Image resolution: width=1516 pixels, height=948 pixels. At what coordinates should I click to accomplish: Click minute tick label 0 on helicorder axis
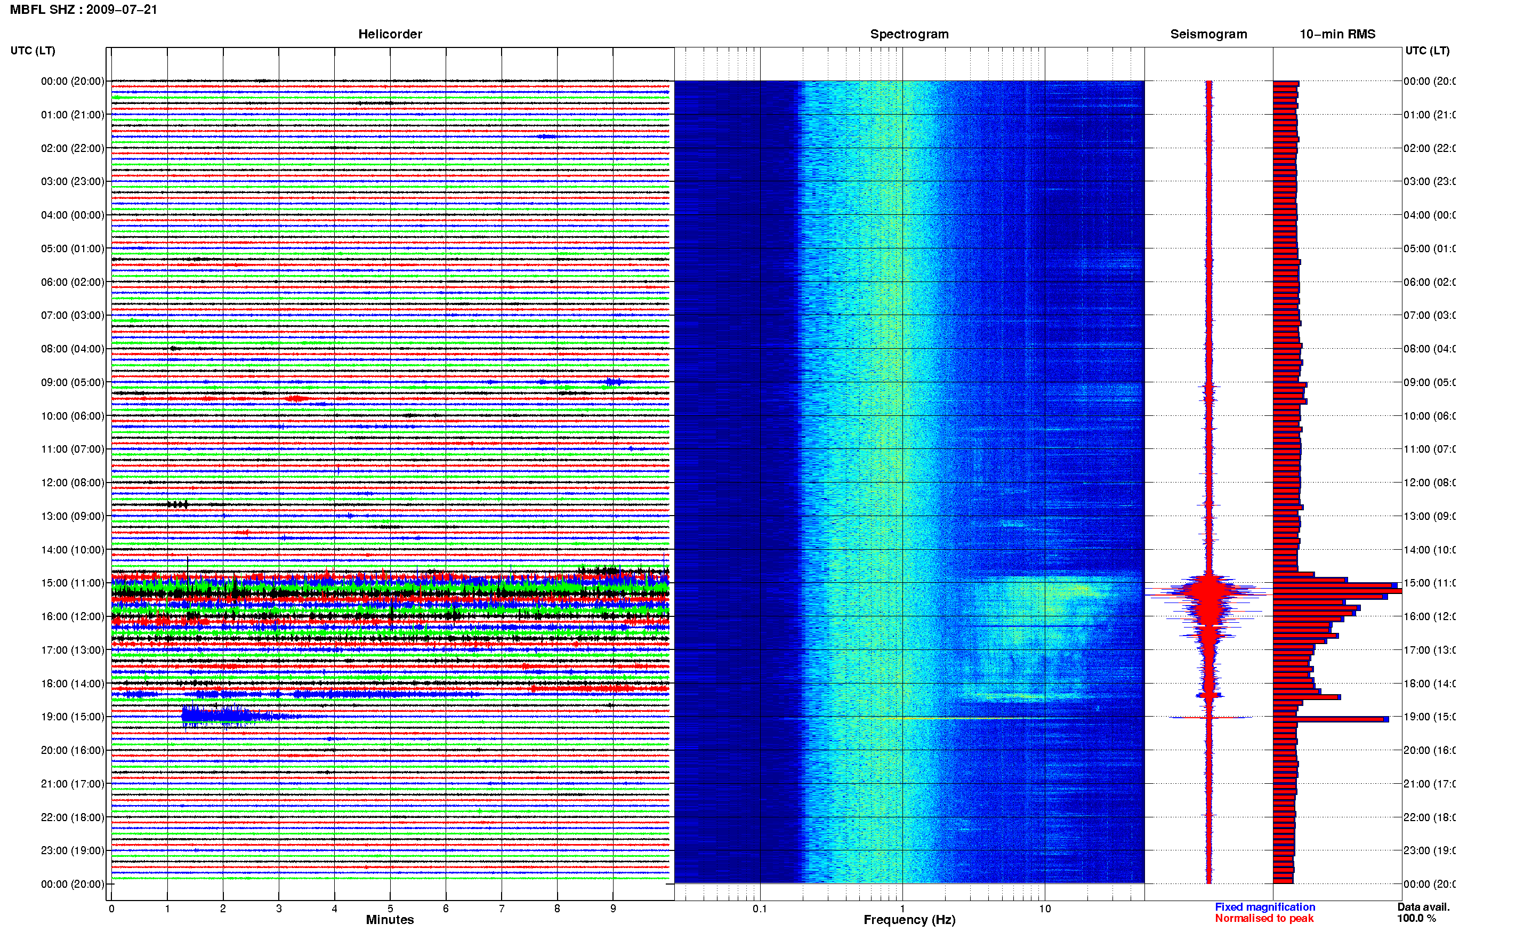pyautogui.click(x=111, y=909)
